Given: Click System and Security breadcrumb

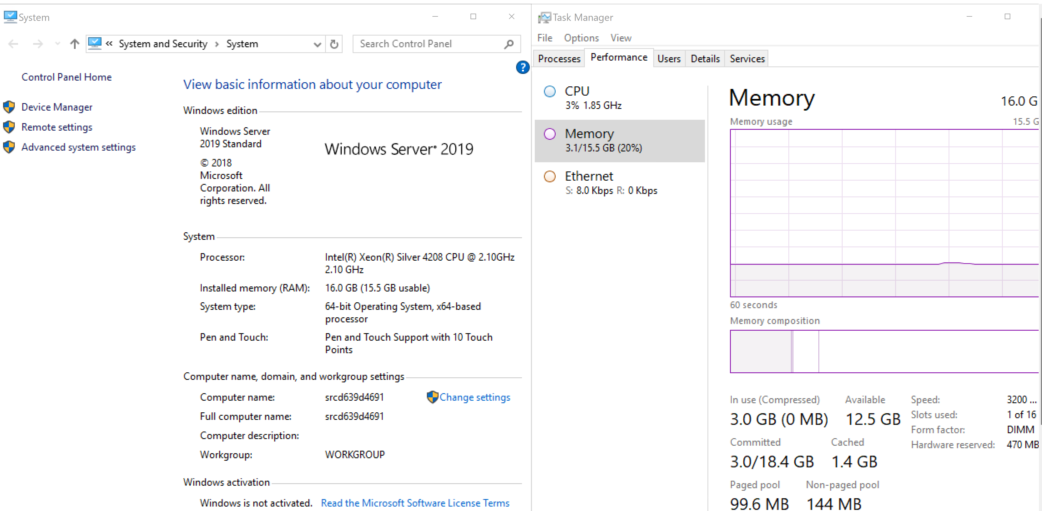Looking at the screenshot, I should 163,44.
